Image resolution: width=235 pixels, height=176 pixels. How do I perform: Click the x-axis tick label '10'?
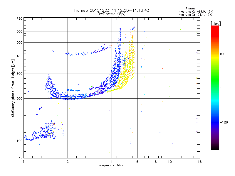click(170, 162)
